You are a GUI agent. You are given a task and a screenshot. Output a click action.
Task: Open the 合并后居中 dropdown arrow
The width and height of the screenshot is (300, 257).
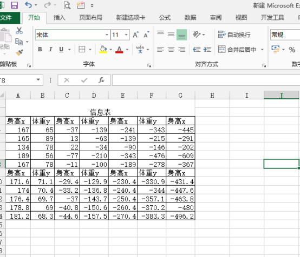262,50
